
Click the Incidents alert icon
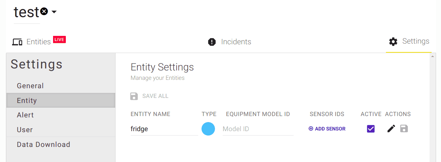click(212, 42)
